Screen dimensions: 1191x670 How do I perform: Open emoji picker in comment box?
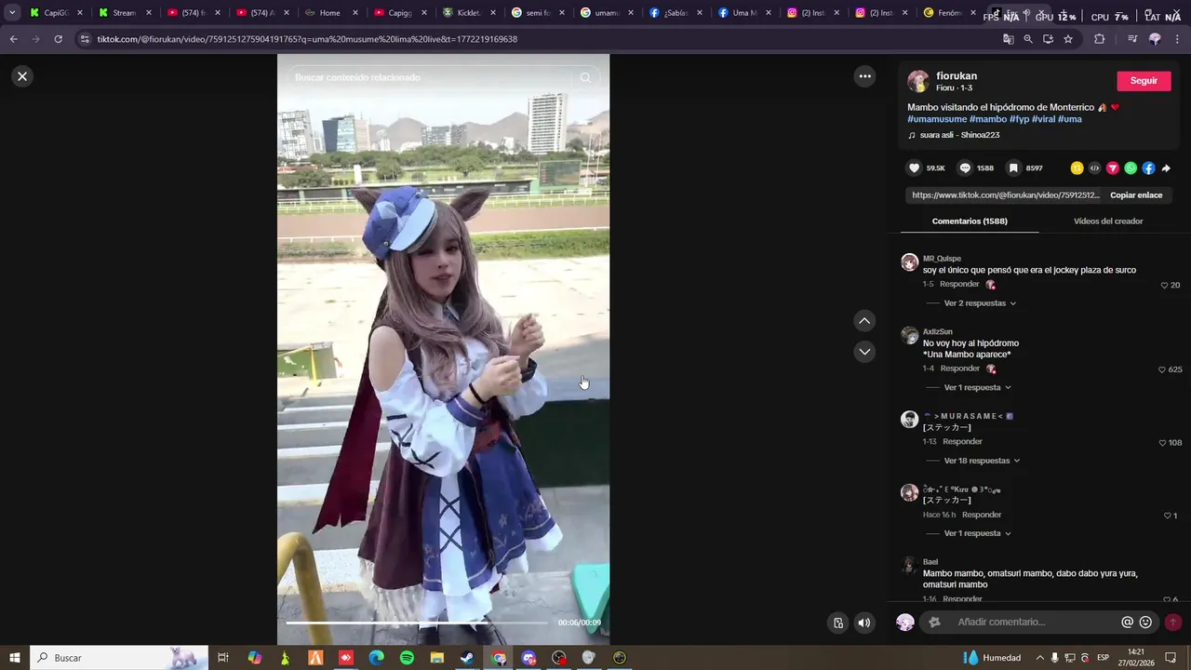pos(1145,623)
